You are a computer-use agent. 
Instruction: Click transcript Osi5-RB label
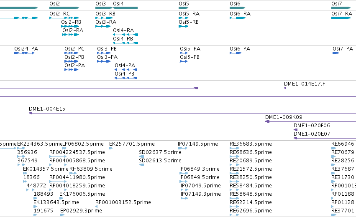coord(189,22)
